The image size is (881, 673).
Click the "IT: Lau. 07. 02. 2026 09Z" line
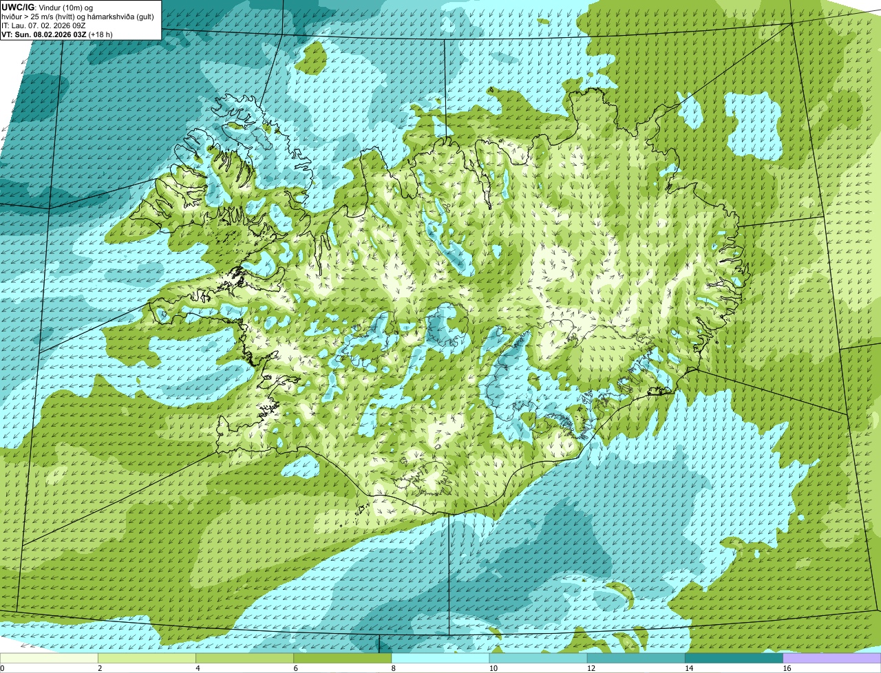coord(43,25)
